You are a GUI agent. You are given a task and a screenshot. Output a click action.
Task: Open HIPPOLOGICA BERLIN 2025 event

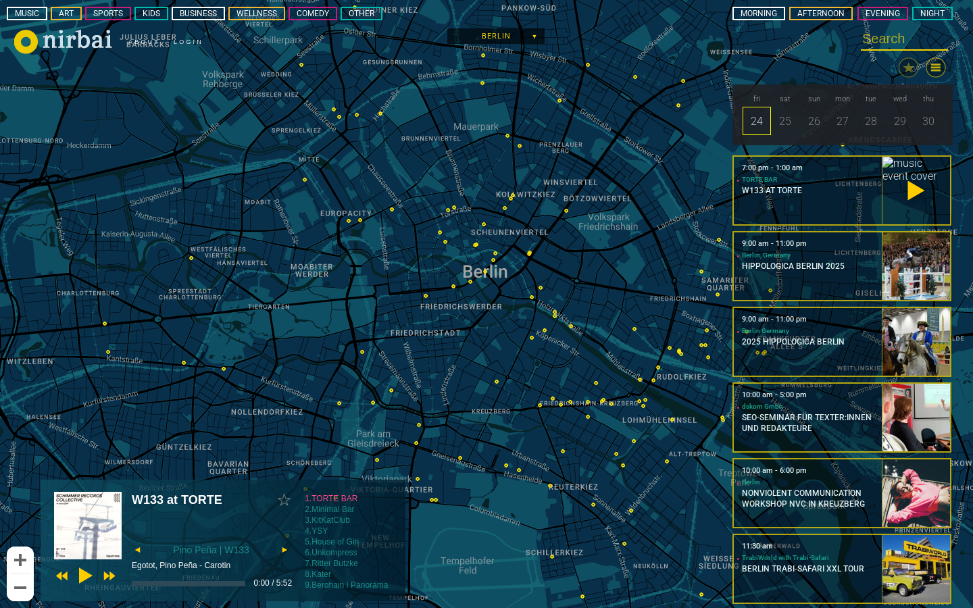[x=842, y=266]
